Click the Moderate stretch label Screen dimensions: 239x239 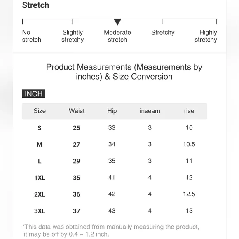117,36
